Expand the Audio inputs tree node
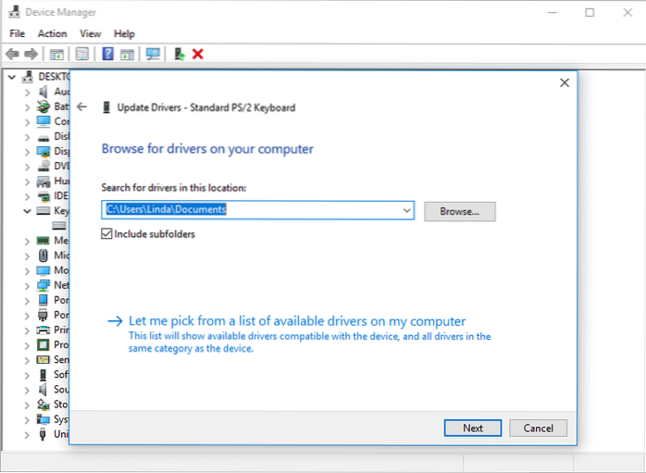This screenshot has height=473, width=646. 26,92
